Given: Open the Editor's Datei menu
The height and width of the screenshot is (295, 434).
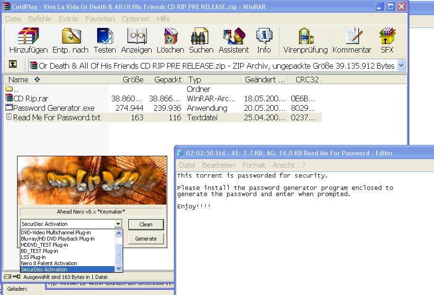Looking at the screenshot, I should tap(187, 165).
